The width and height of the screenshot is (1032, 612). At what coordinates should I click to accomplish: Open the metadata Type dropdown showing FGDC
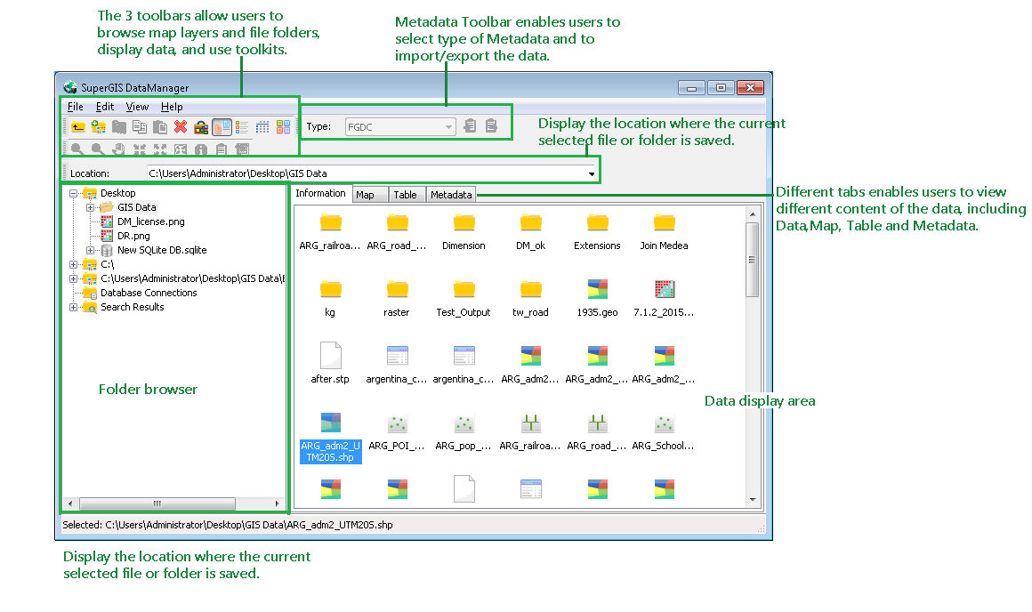tap(400, 127)
